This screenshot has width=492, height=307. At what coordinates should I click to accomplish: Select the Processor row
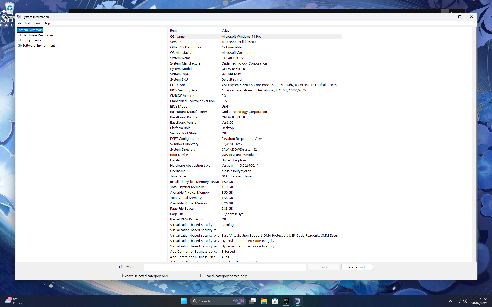pyautogui.click(x=255, y=85)
